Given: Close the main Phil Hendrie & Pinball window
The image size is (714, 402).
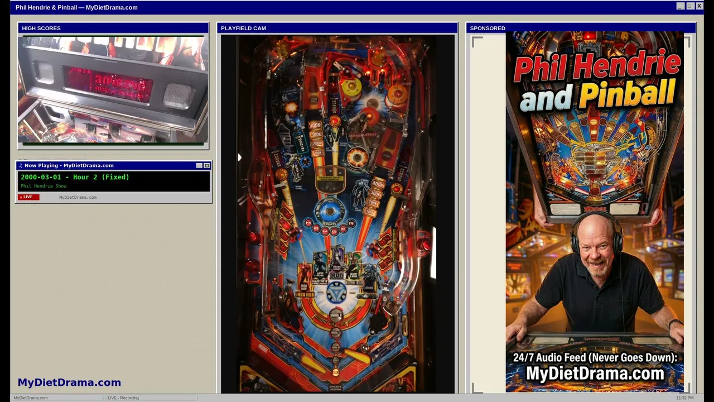Looking at the screenshot, I should point(699,6).
